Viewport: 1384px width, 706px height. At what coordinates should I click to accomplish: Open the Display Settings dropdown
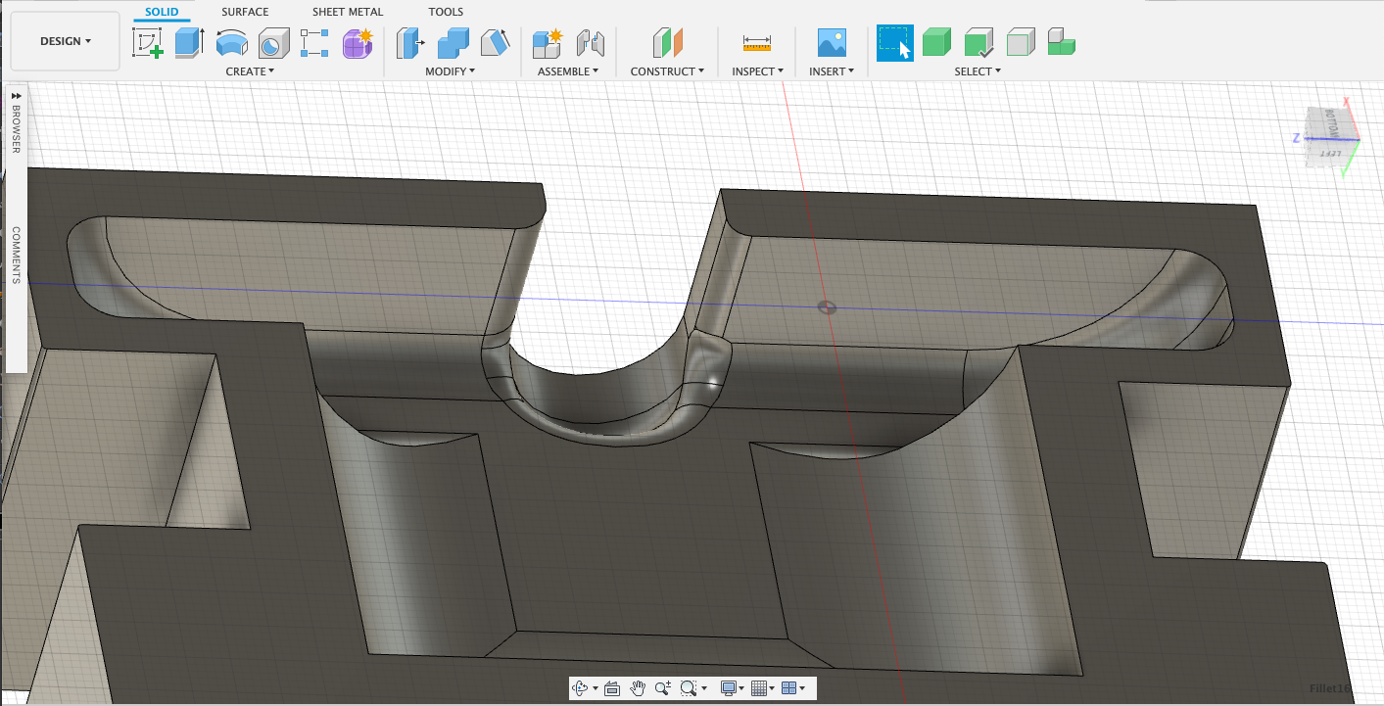coord(733,688)
